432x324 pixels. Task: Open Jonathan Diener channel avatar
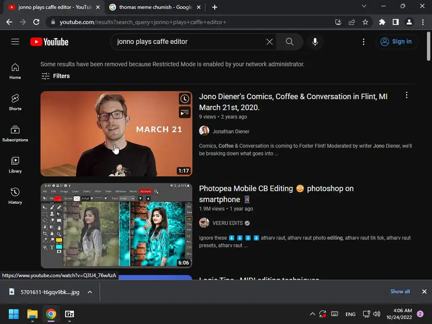[204, 131]
